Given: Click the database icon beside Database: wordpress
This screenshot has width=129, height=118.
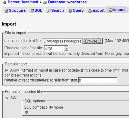Looking at the screenshot, I should 45,3.
